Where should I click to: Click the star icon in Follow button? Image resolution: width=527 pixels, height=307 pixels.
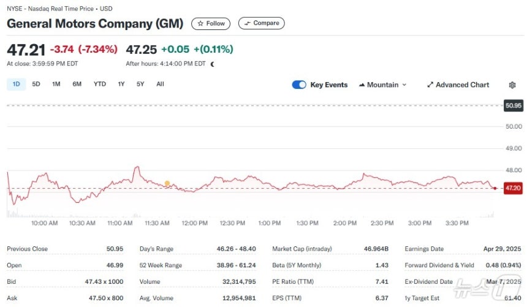tap(200, 23)
